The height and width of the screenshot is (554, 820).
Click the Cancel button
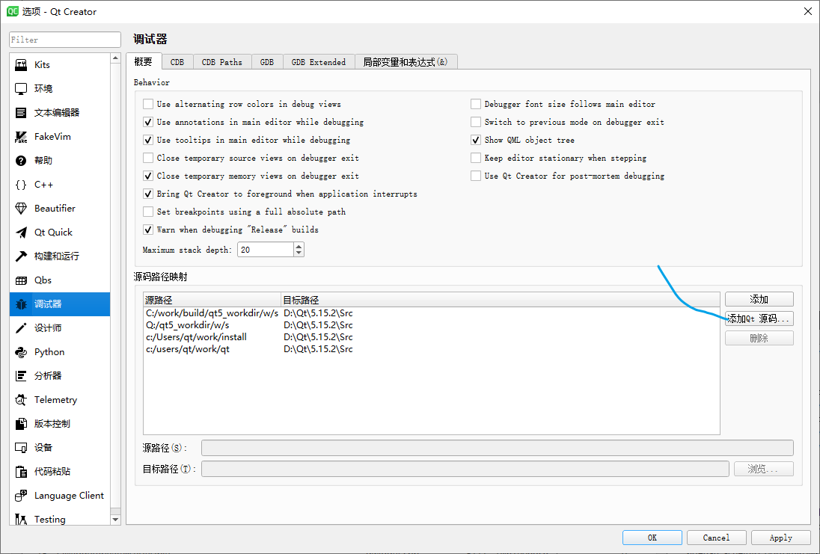pos(717,538)
